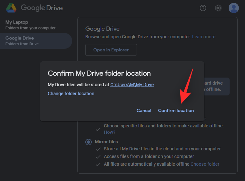The height and width of the screenshot is (181, 245).
Task: Open the C:\Users\M\My Drive path link
Action: tap(132, 85)
